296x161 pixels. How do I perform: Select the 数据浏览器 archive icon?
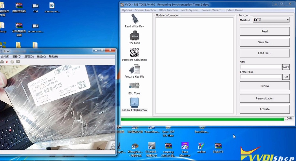click(19, 8)
